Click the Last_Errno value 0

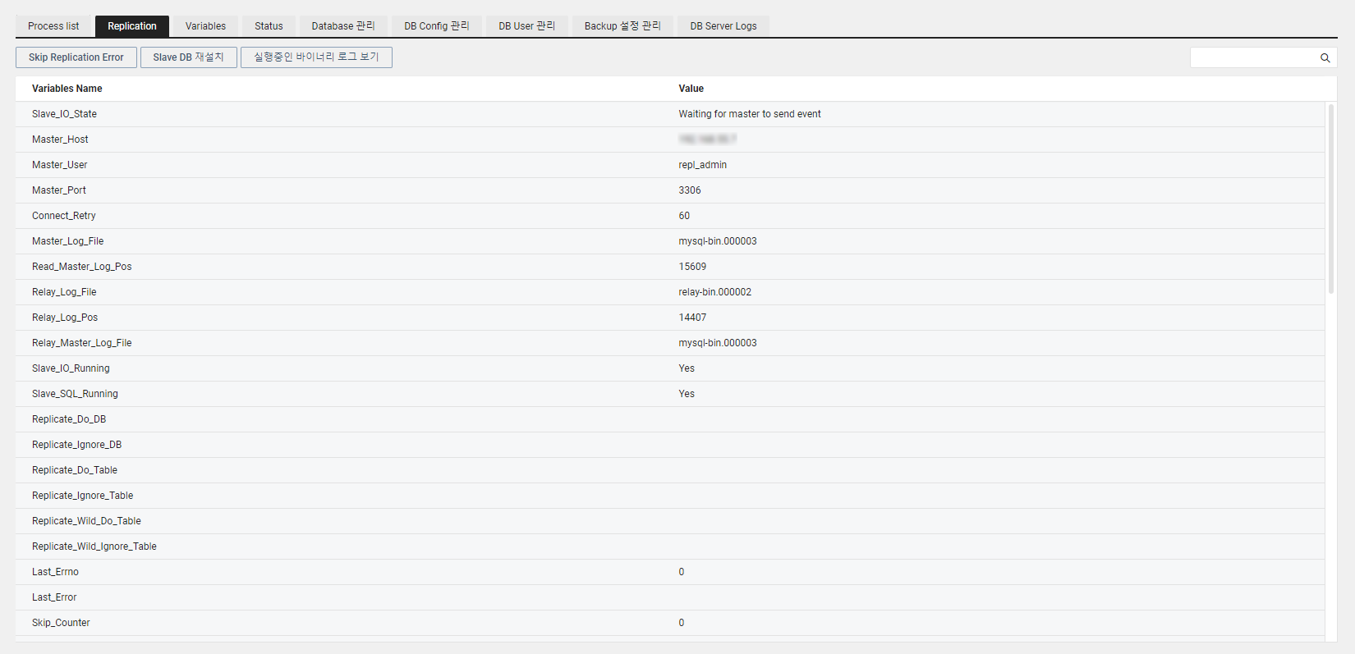point(682,572)
